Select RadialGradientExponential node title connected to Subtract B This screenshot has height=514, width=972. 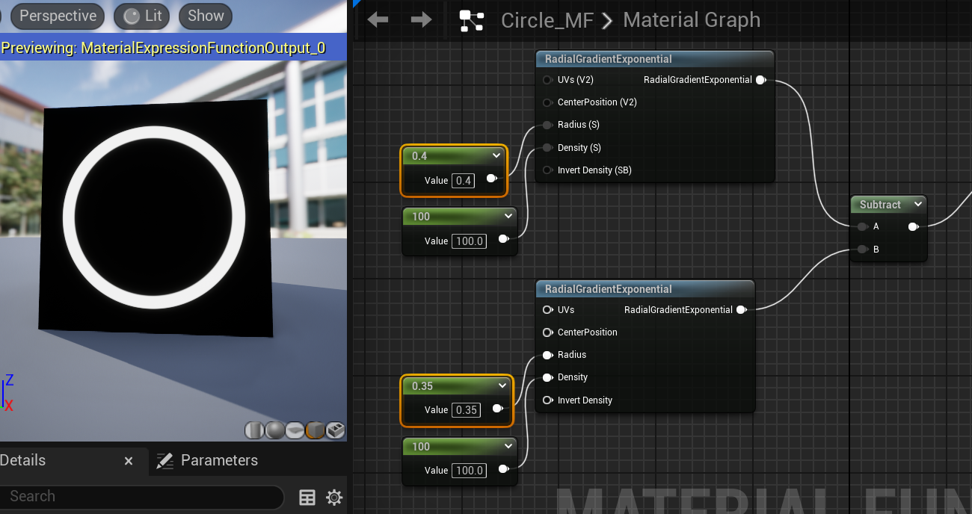[609, 289]
